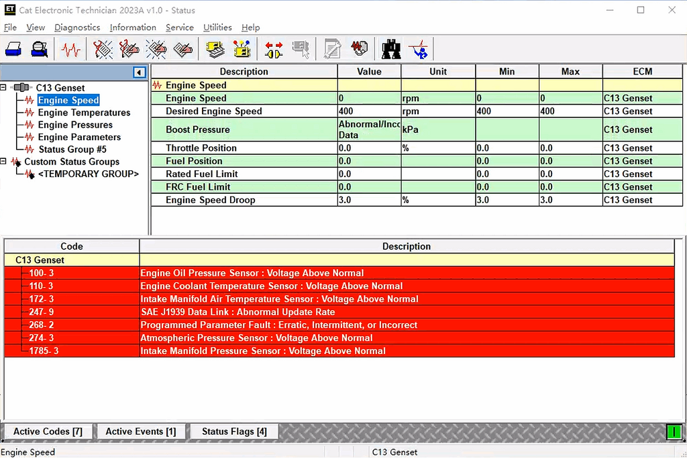Click the binoculars search toolbar icon
The height and width of the screenshot is (458, 687).
[x=391, y=49]
